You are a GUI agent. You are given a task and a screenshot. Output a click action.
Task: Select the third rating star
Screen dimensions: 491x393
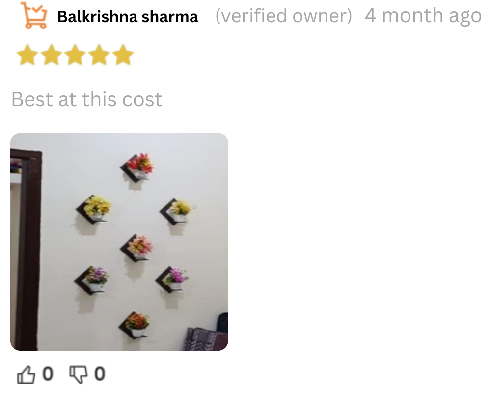[76, 55]
